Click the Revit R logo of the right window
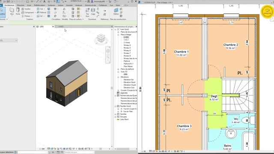The image size is (274, 154). (139, 2)
